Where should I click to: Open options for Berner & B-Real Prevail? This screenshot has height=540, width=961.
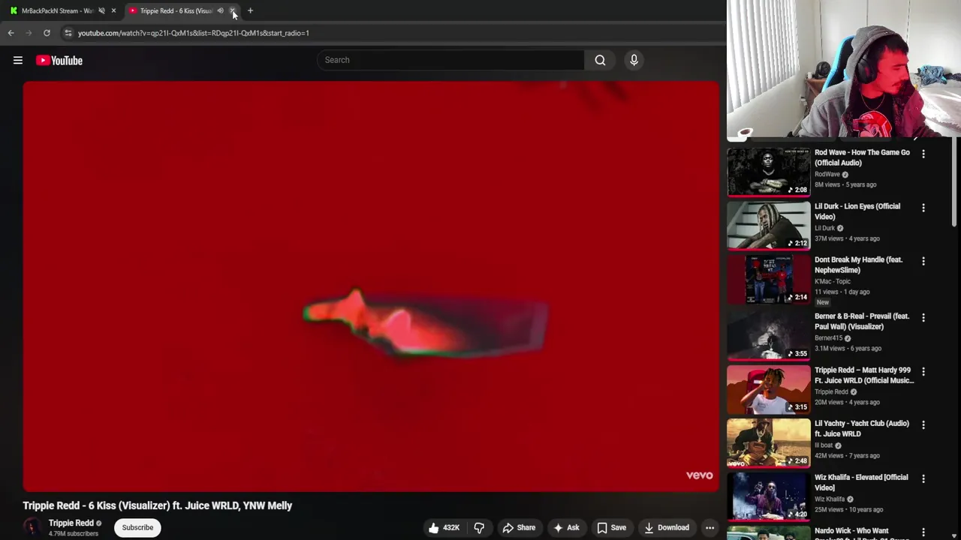click(x=923, y=317)
